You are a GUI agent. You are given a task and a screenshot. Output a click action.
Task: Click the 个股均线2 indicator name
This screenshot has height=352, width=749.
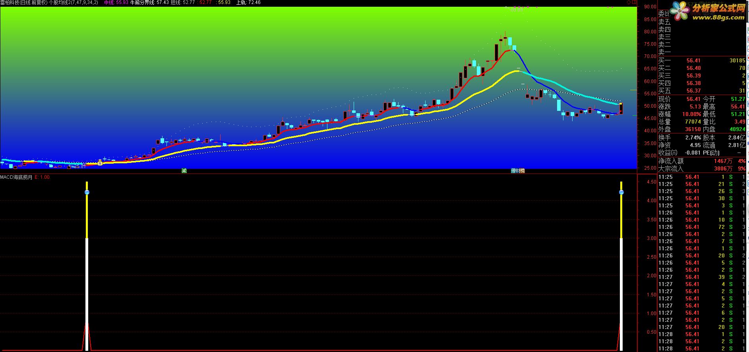(58, 2)
